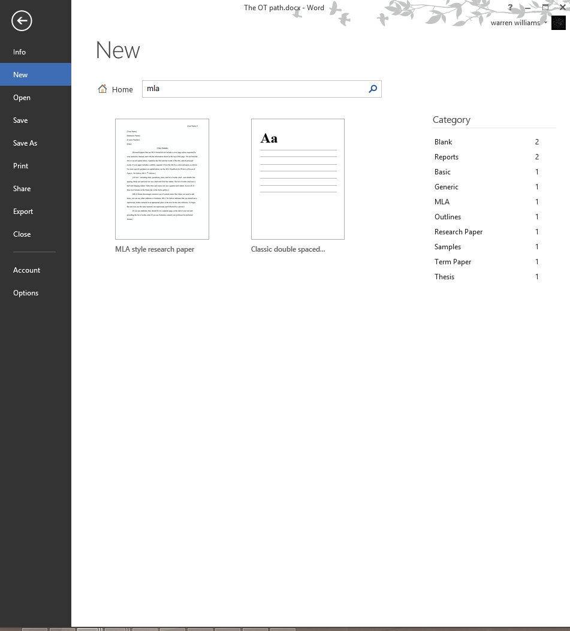Select Save As in the sidebar
Viewport: 570px width, 631px height.
click(x=25, y=143)
